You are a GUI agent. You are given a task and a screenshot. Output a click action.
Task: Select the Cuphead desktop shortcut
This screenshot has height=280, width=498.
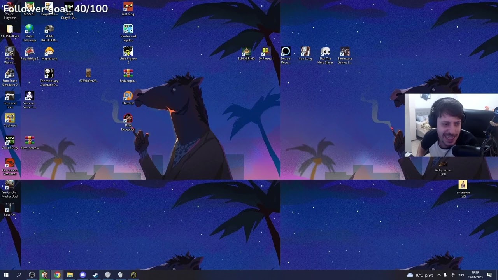(10, 120)
